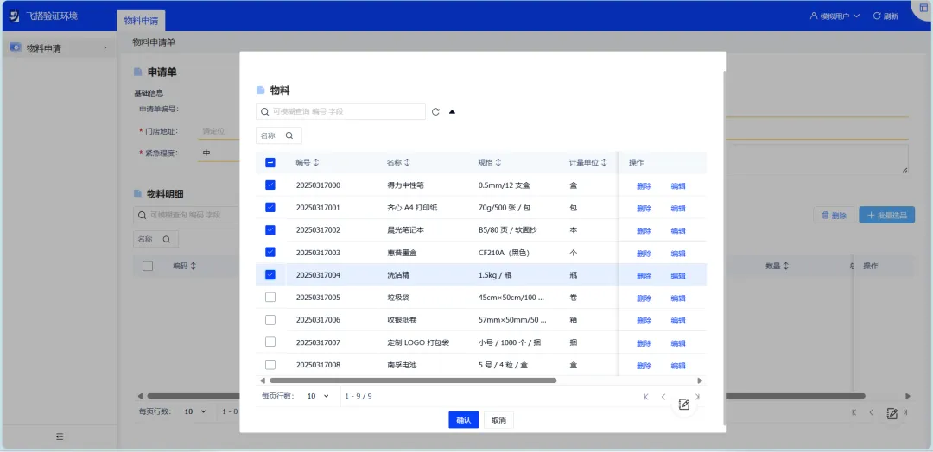
Task: Uncheck the row 20250317004 洗洁精
Action: tap(270, 275)
